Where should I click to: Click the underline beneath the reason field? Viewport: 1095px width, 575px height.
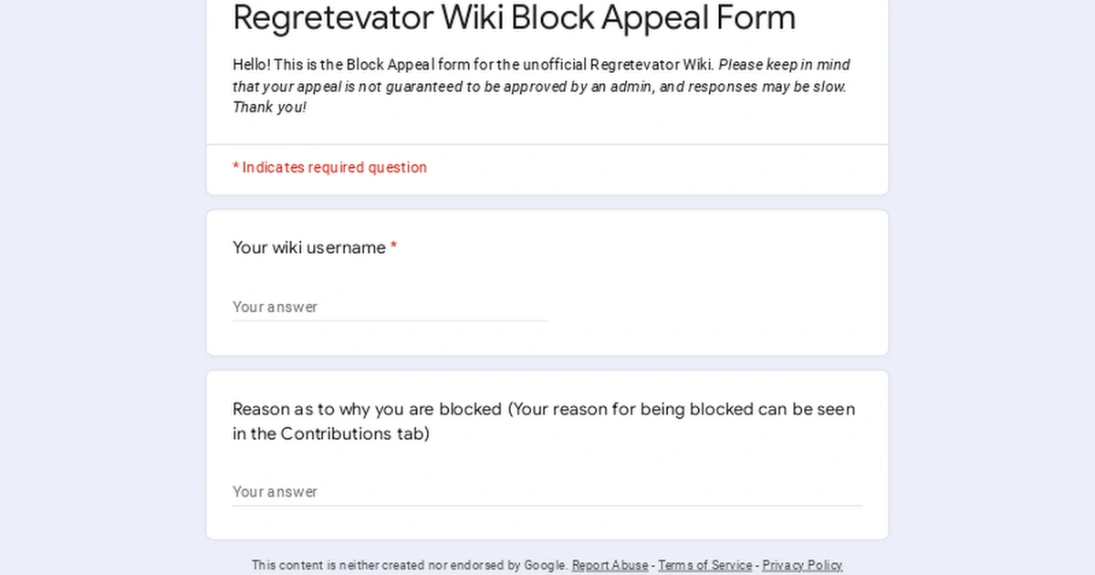point(546,506)
